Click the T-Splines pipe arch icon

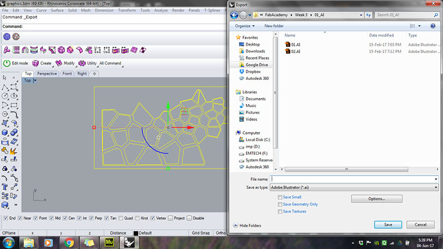tap(25, 50)
